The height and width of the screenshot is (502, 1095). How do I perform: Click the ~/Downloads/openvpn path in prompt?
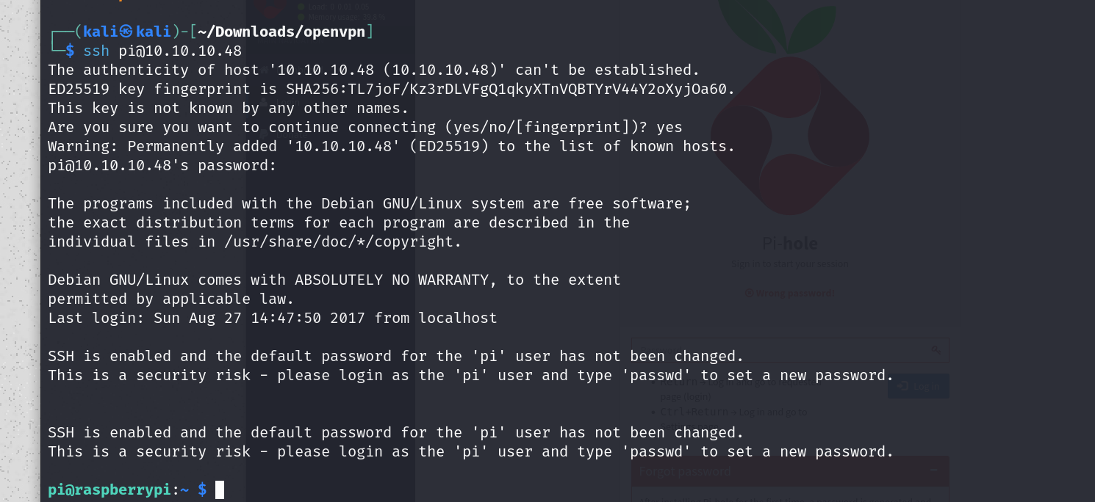click(283, 32)
